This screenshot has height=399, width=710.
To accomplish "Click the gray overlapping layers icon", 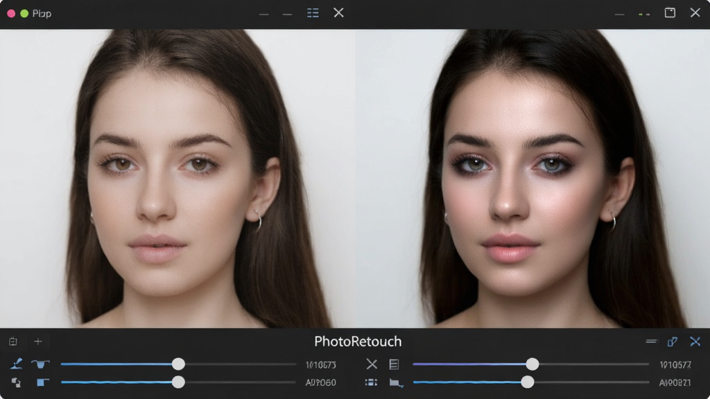I will [x=17, y=382].
